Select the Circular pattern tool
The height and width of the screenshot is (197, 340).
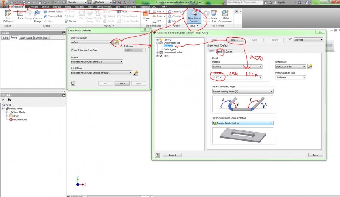point(174,17)
